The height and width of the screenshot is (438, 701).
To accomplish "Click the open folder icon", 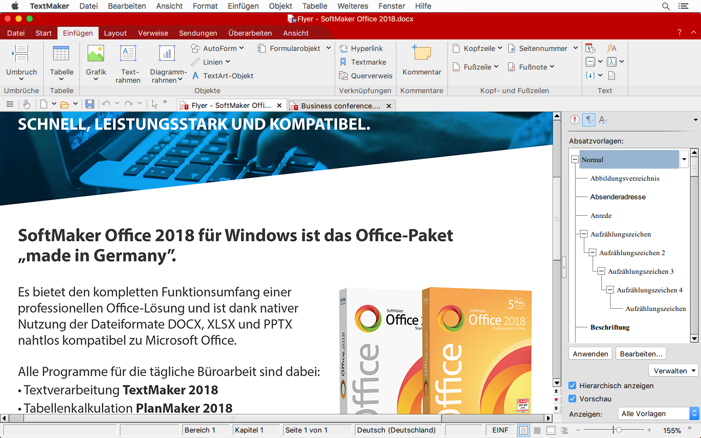I will (x=65, y=104).
